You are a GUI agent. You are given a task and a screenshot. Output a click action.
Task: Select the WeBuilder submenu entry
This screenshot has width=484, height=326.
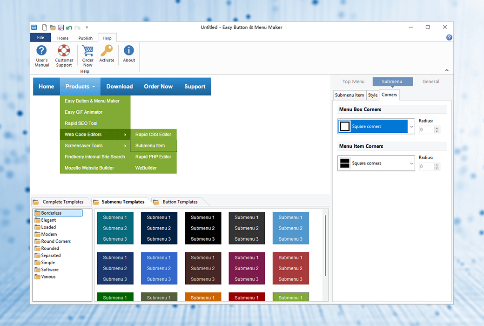click(154, 168)
